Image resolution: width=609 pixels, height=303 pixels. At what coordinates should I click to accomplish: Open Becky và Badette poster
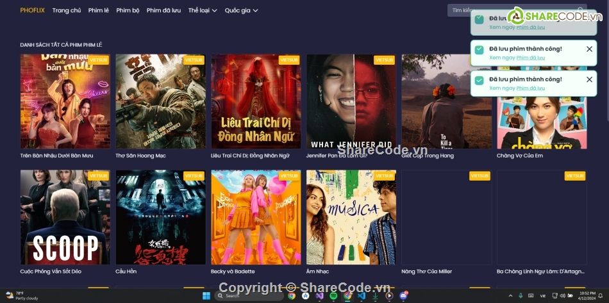(x=256, y=217)
